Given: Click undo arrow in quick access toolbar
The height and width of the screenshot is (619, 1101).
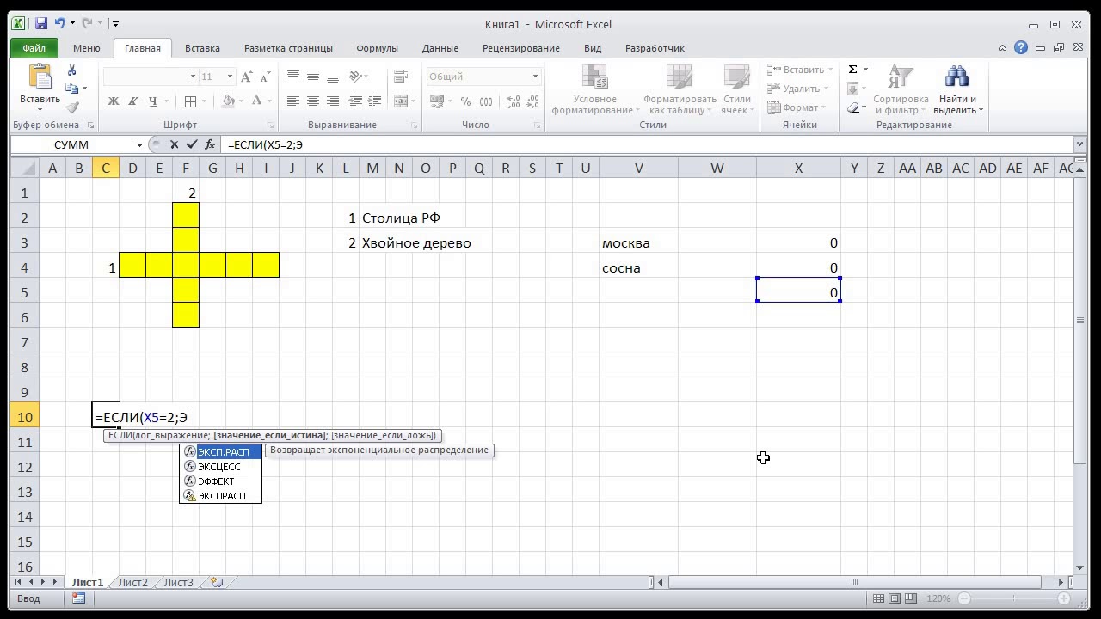Looking at the screenshot, I should pyautogui.click(x=59, y=24).
